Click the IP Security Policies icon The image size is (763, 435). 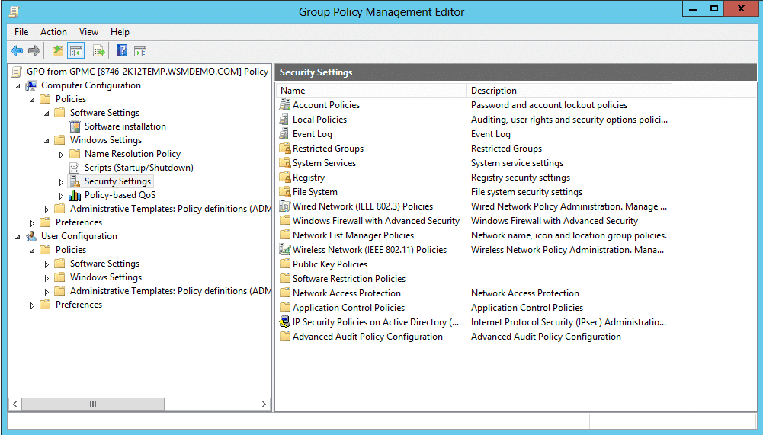[285, 322]
